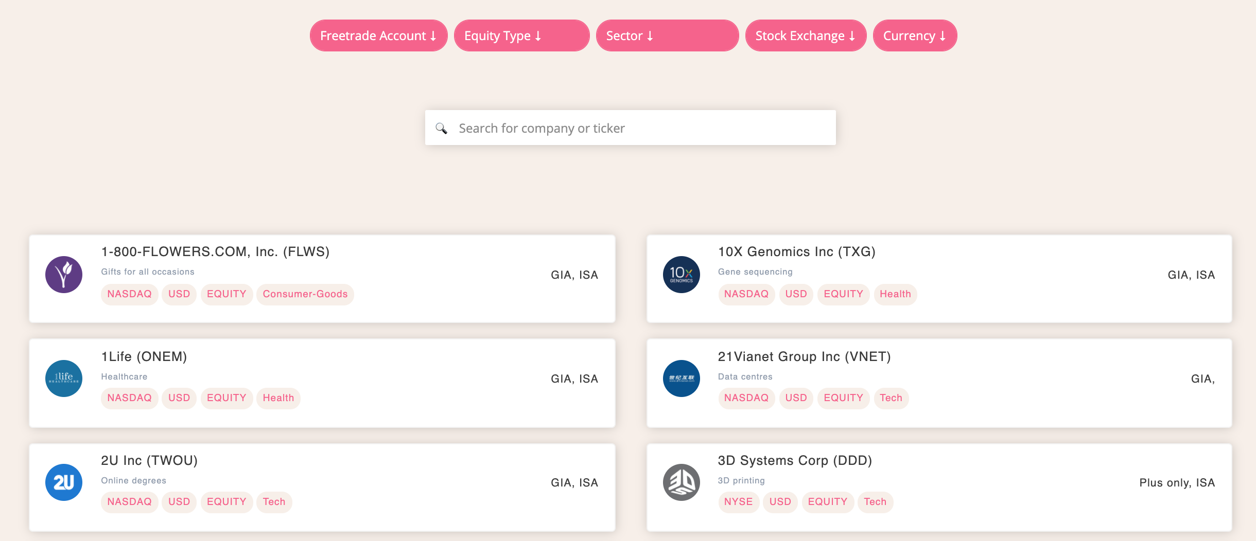Expand the Stock Exchange filter dropdown
This screenshot has width=1256, height=541.
(x=805, y=36)
